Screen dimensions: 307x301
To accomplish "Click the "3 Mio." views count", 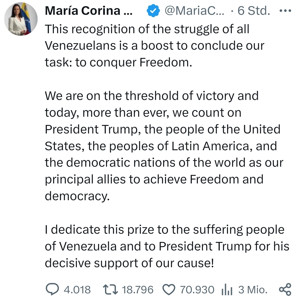I will 253,290.
